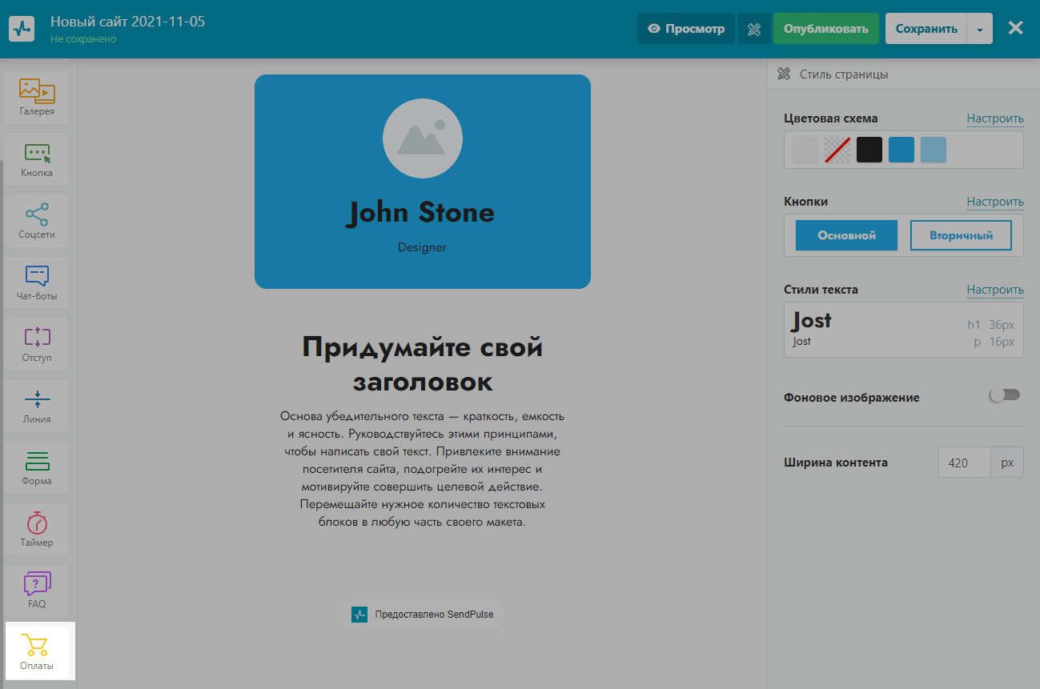This screenshot has height=689, width=1040.
Task: Insert the Соцсети social networks block
Action: pyautogui.click(x=37, y=222)
